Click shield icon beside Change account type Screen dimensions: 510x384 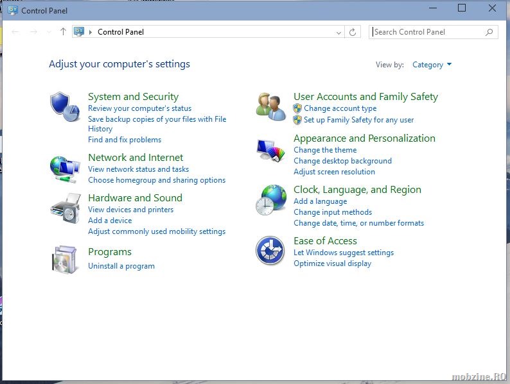point(297,108)
